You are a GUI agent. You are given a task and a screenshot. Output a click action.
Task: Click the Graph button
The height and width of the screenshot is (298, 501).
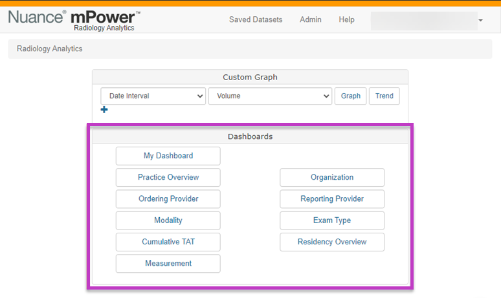point(351,96)
